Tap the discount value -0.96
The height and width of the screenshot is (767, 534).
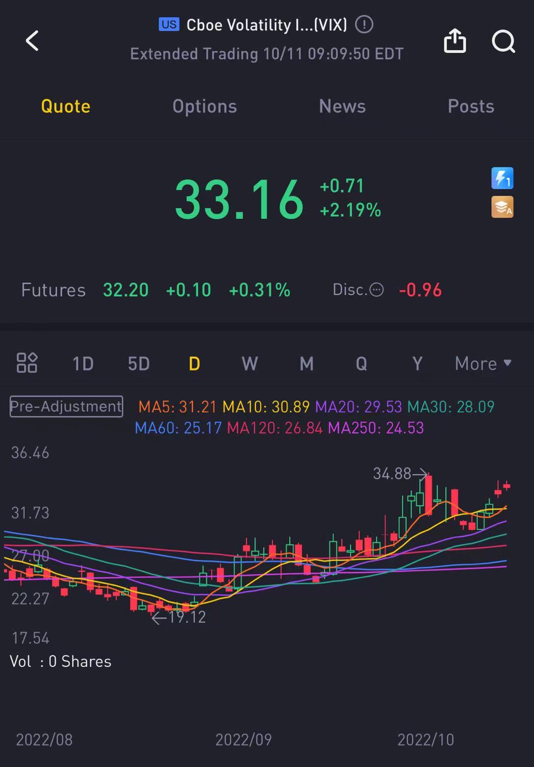tap(420, 290)
